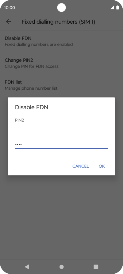123x274 pixels.
Task: Click the PIN2 label in the dialog
Action: pyautogui.click(x=19, y=120)
